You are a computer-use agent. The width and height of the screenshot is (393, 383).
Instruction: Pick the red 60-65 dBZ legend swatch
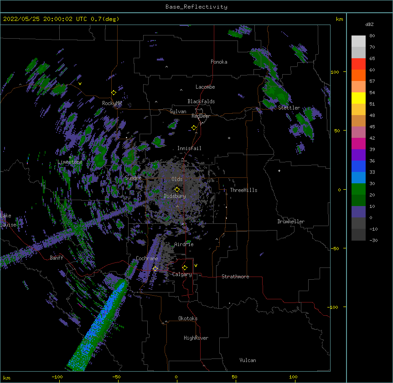point(358,64)
